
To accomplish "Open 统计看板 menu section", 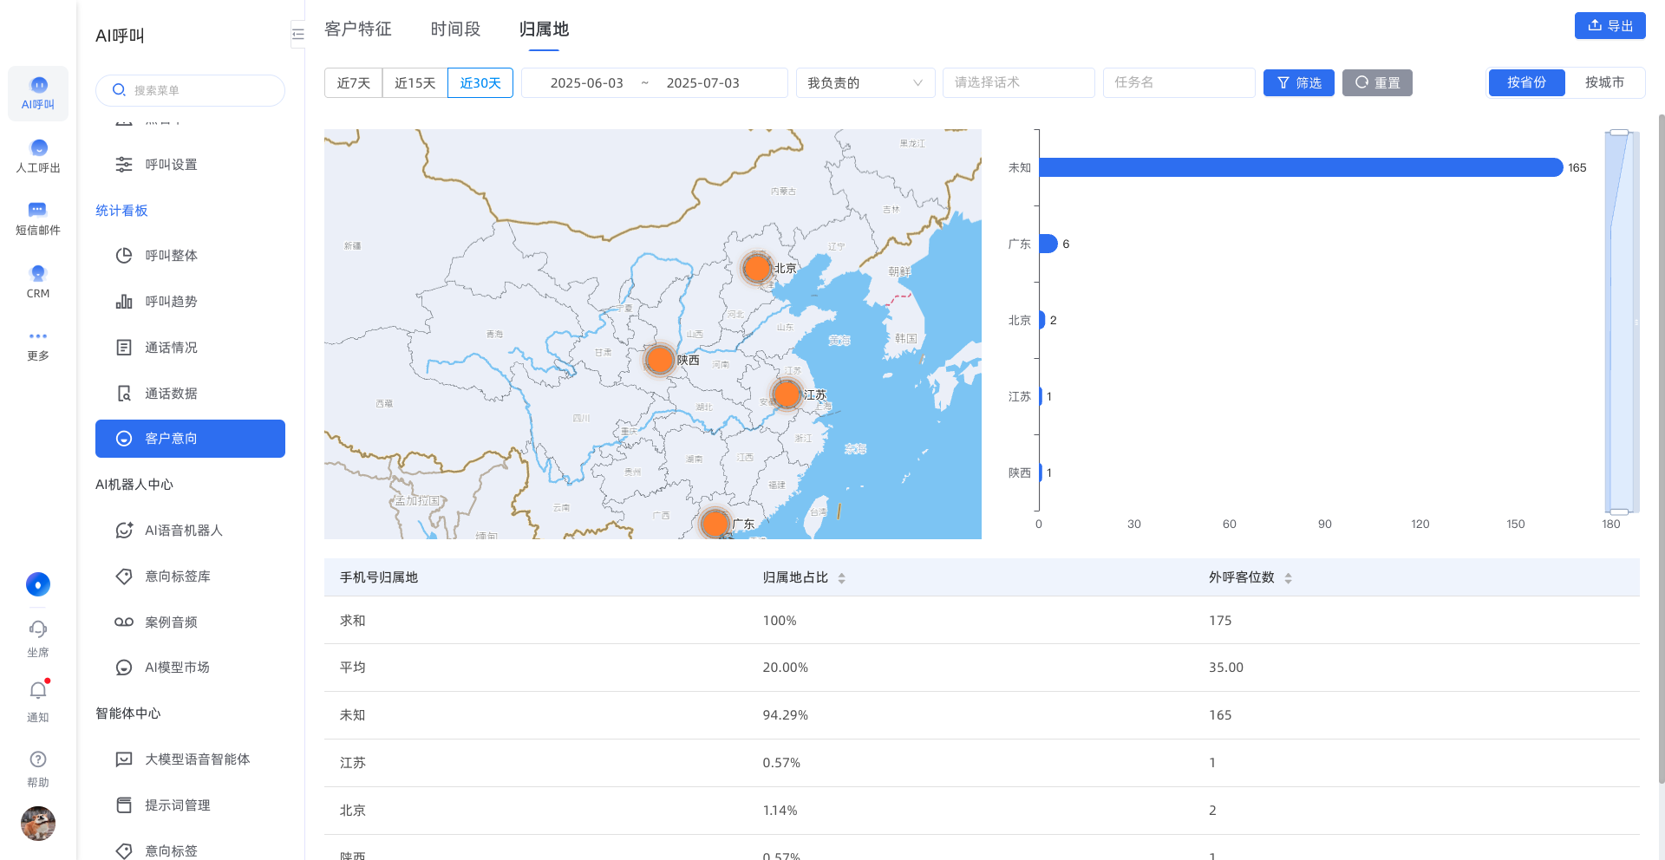I will click(x=121, y=211).
